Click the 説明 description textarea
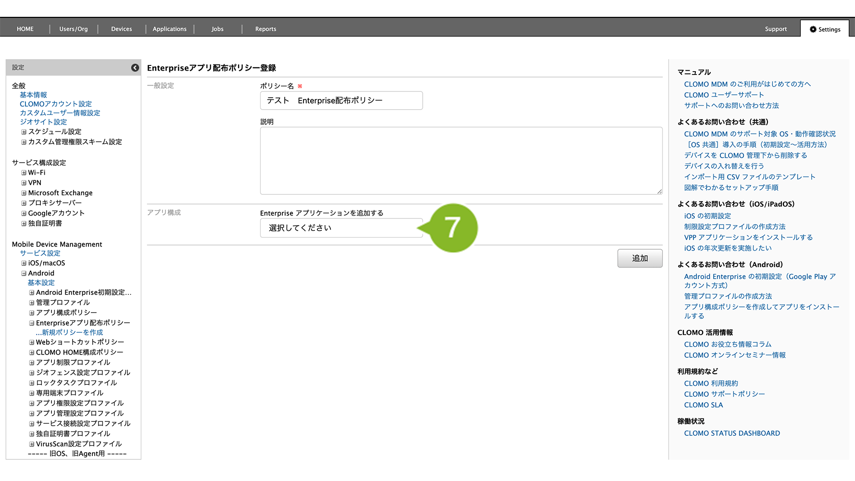Image resolution: width=855 pixels, height=481 pixels. coord(461,161)
